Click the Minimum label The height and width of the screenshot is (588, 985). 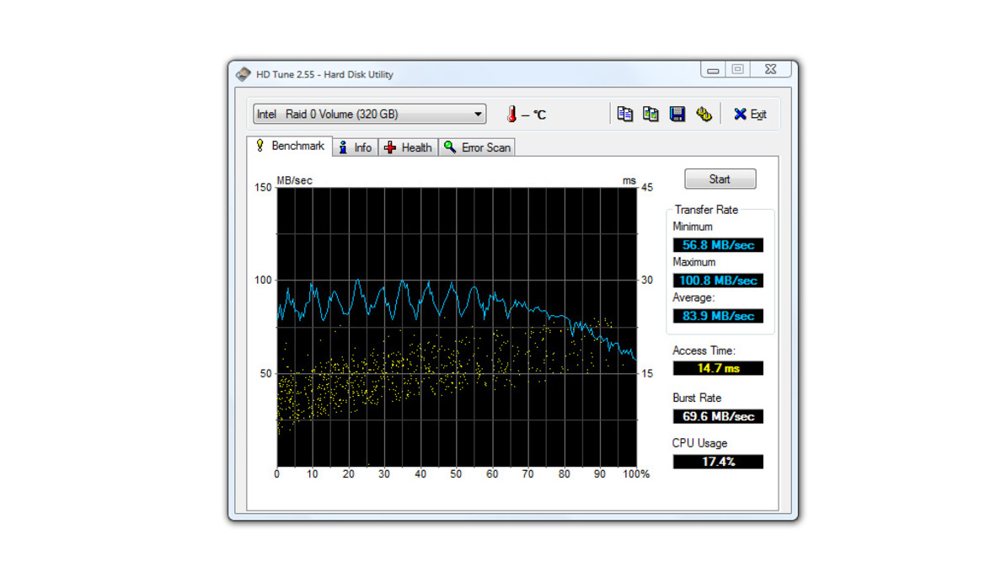click(x=693, y=227)
